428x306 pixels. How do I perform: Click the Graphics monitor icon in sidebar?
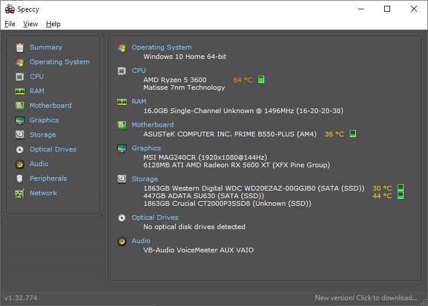[20, 120]
